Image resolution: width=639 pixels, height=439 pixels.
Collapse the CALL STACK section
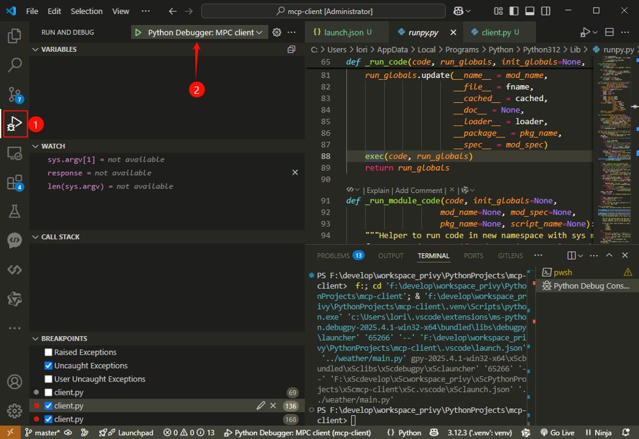click(60, 237)
